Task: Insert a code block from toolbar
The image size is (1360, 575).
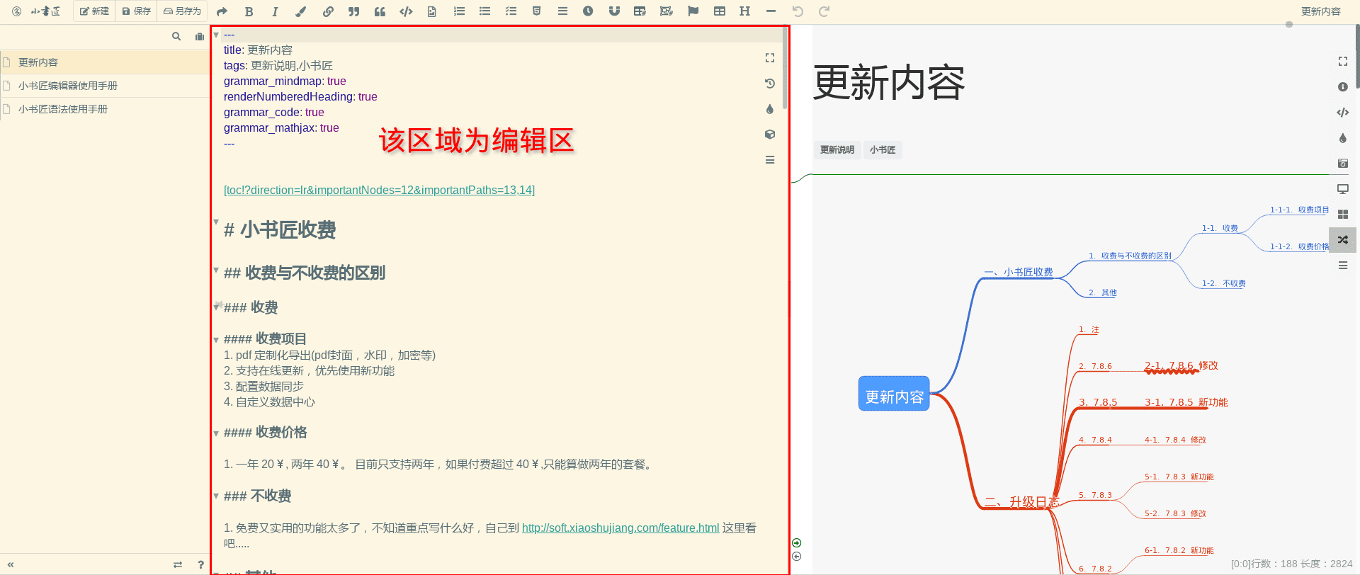Action: point(406,11)
